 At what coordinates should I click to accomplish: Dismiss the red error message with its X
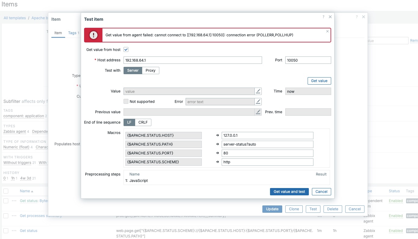click(327, 31)
